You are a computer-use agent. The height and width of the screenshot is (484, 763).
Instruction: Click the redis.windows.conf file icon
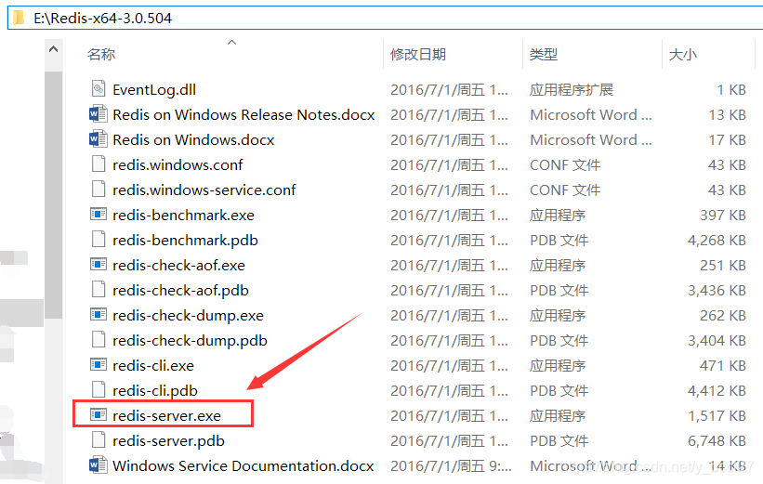tap(99, 164)
